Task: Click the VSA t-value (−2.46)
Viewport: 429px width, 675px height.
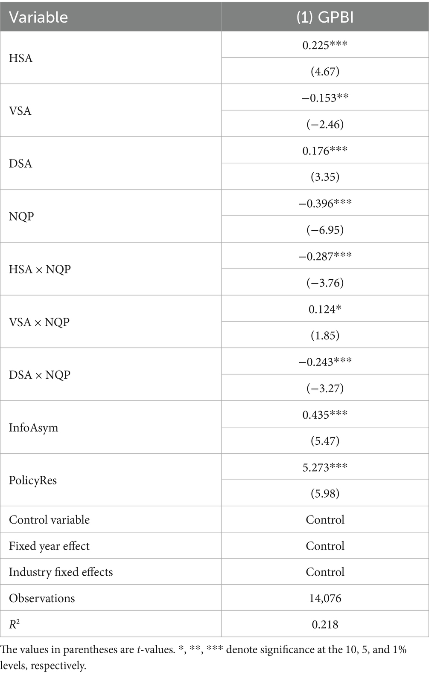Action: tap(325, 124)
